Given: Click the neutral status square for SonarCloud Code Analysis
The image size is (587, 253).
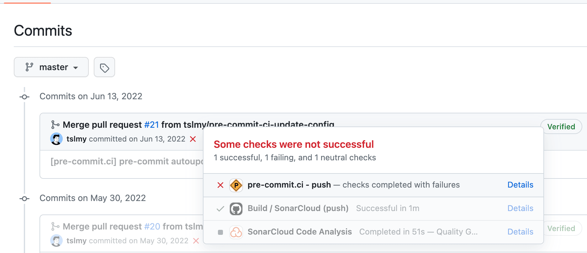Looking at the screenshot, I should tap(220, 232).
